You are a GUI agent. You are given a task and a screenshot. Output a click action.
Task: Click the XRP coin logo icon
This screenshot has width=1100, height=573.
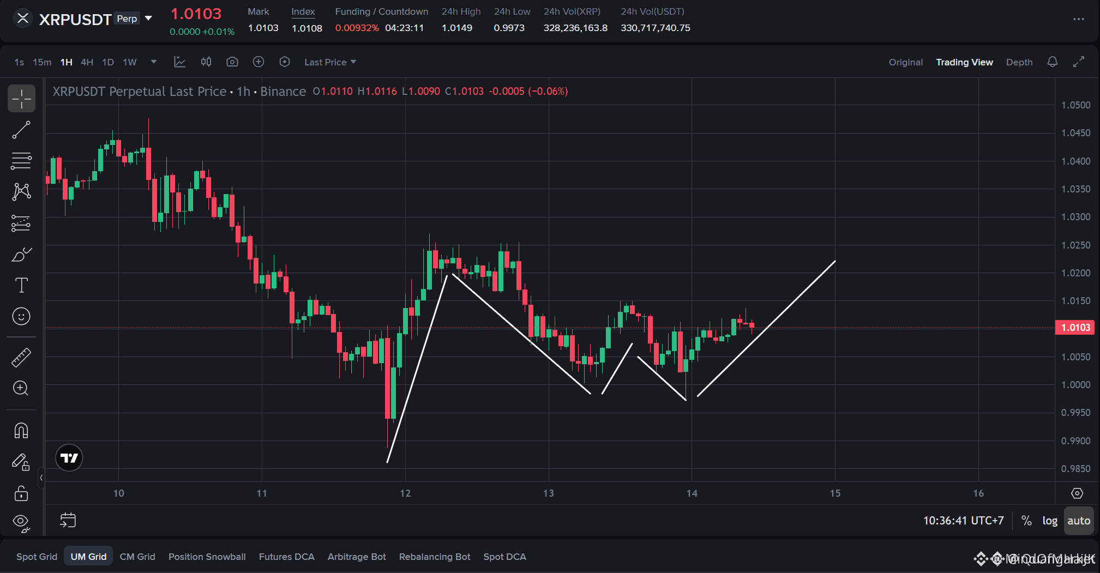23,19
